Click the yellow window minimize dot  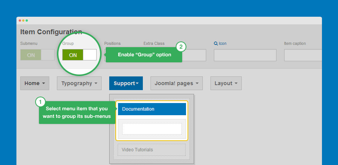click(23, 20)
